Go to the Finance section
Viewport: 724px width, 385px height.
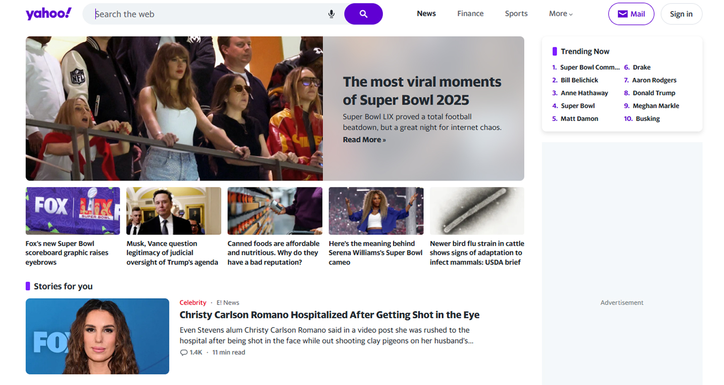(x=470, y=14)
